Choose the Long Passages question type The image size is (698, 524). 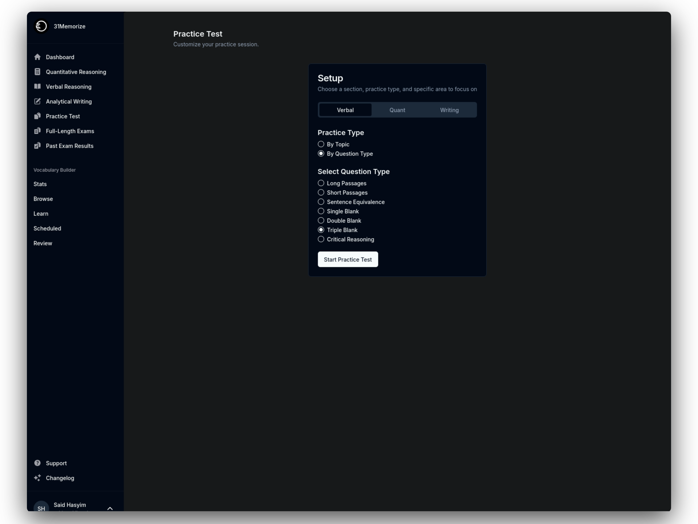coord(321,183)
